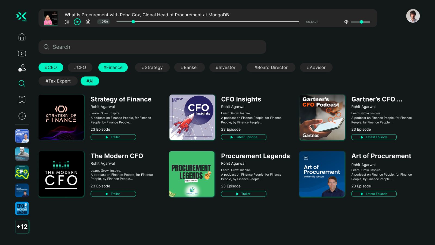Viewport: 435px width, 245px height.
Task: Open Art of Procurement blue cover art
Action: click(322, 174)
